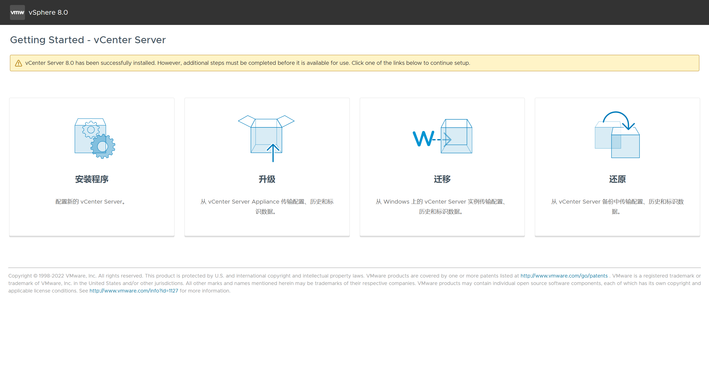
Task: Open the 迁移 migrate card title
Action: (x=442, y=179)
